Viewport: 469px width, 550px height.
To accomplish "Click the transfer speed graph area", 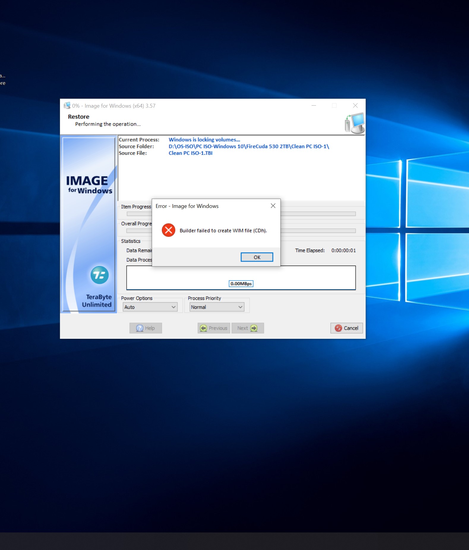I will tap(241, 278).
